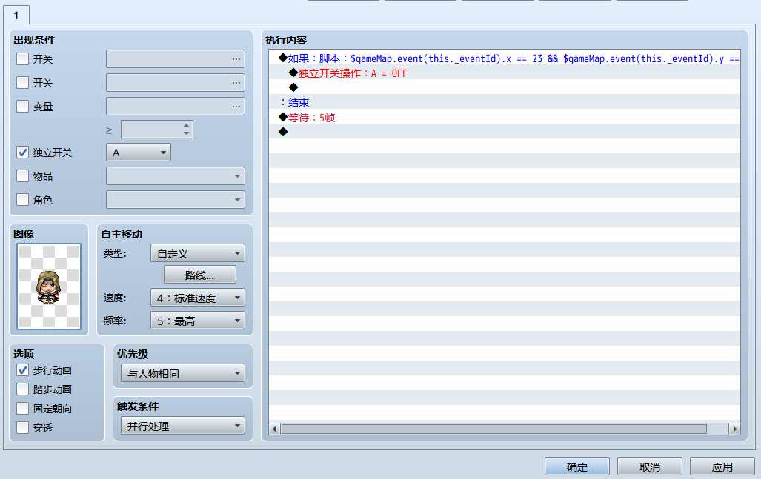The height and width of the screenshot is (479, 761).
Task: Select the 等待：5帧 command line
Action: [505, 117]
